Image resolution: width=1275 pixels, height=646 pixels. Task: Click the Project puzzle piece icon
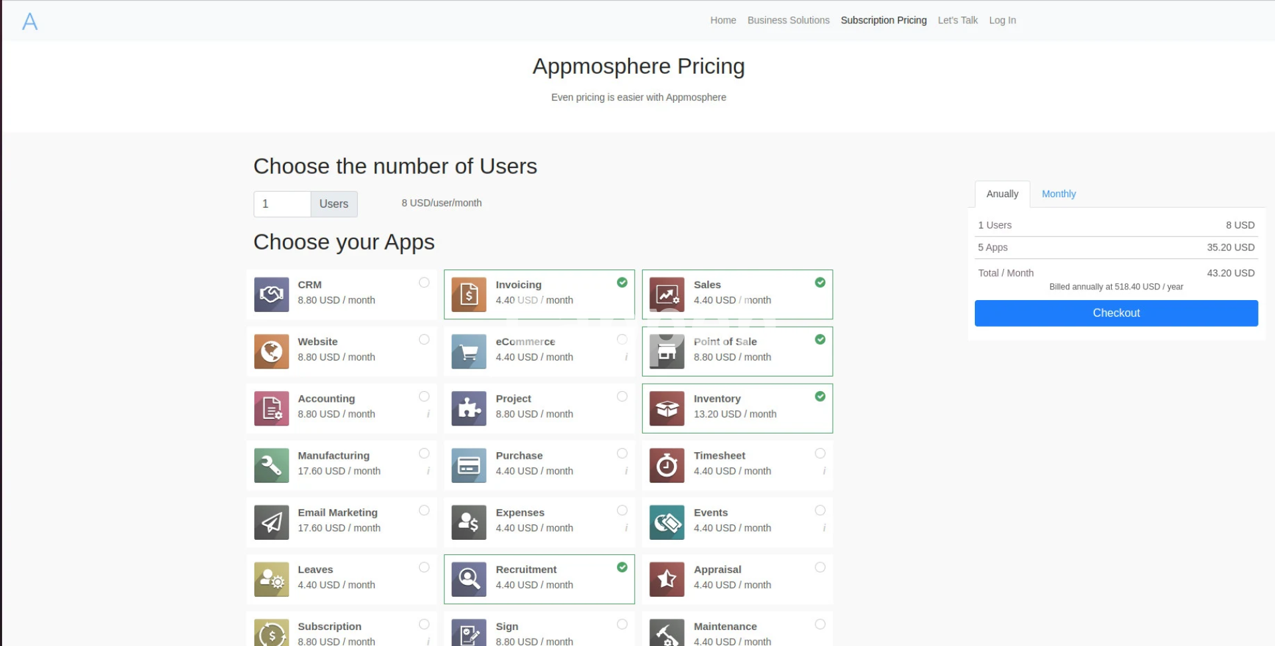pos(469,408)
